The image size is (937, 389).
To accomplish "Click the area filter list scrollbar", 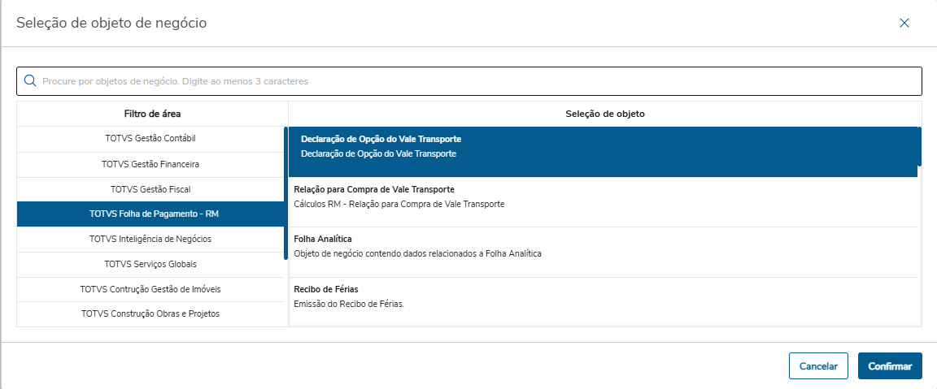I will click(285, 193).
